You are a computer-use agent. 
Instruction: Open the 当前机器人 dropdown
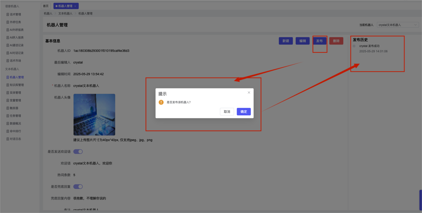pos(397,25)
